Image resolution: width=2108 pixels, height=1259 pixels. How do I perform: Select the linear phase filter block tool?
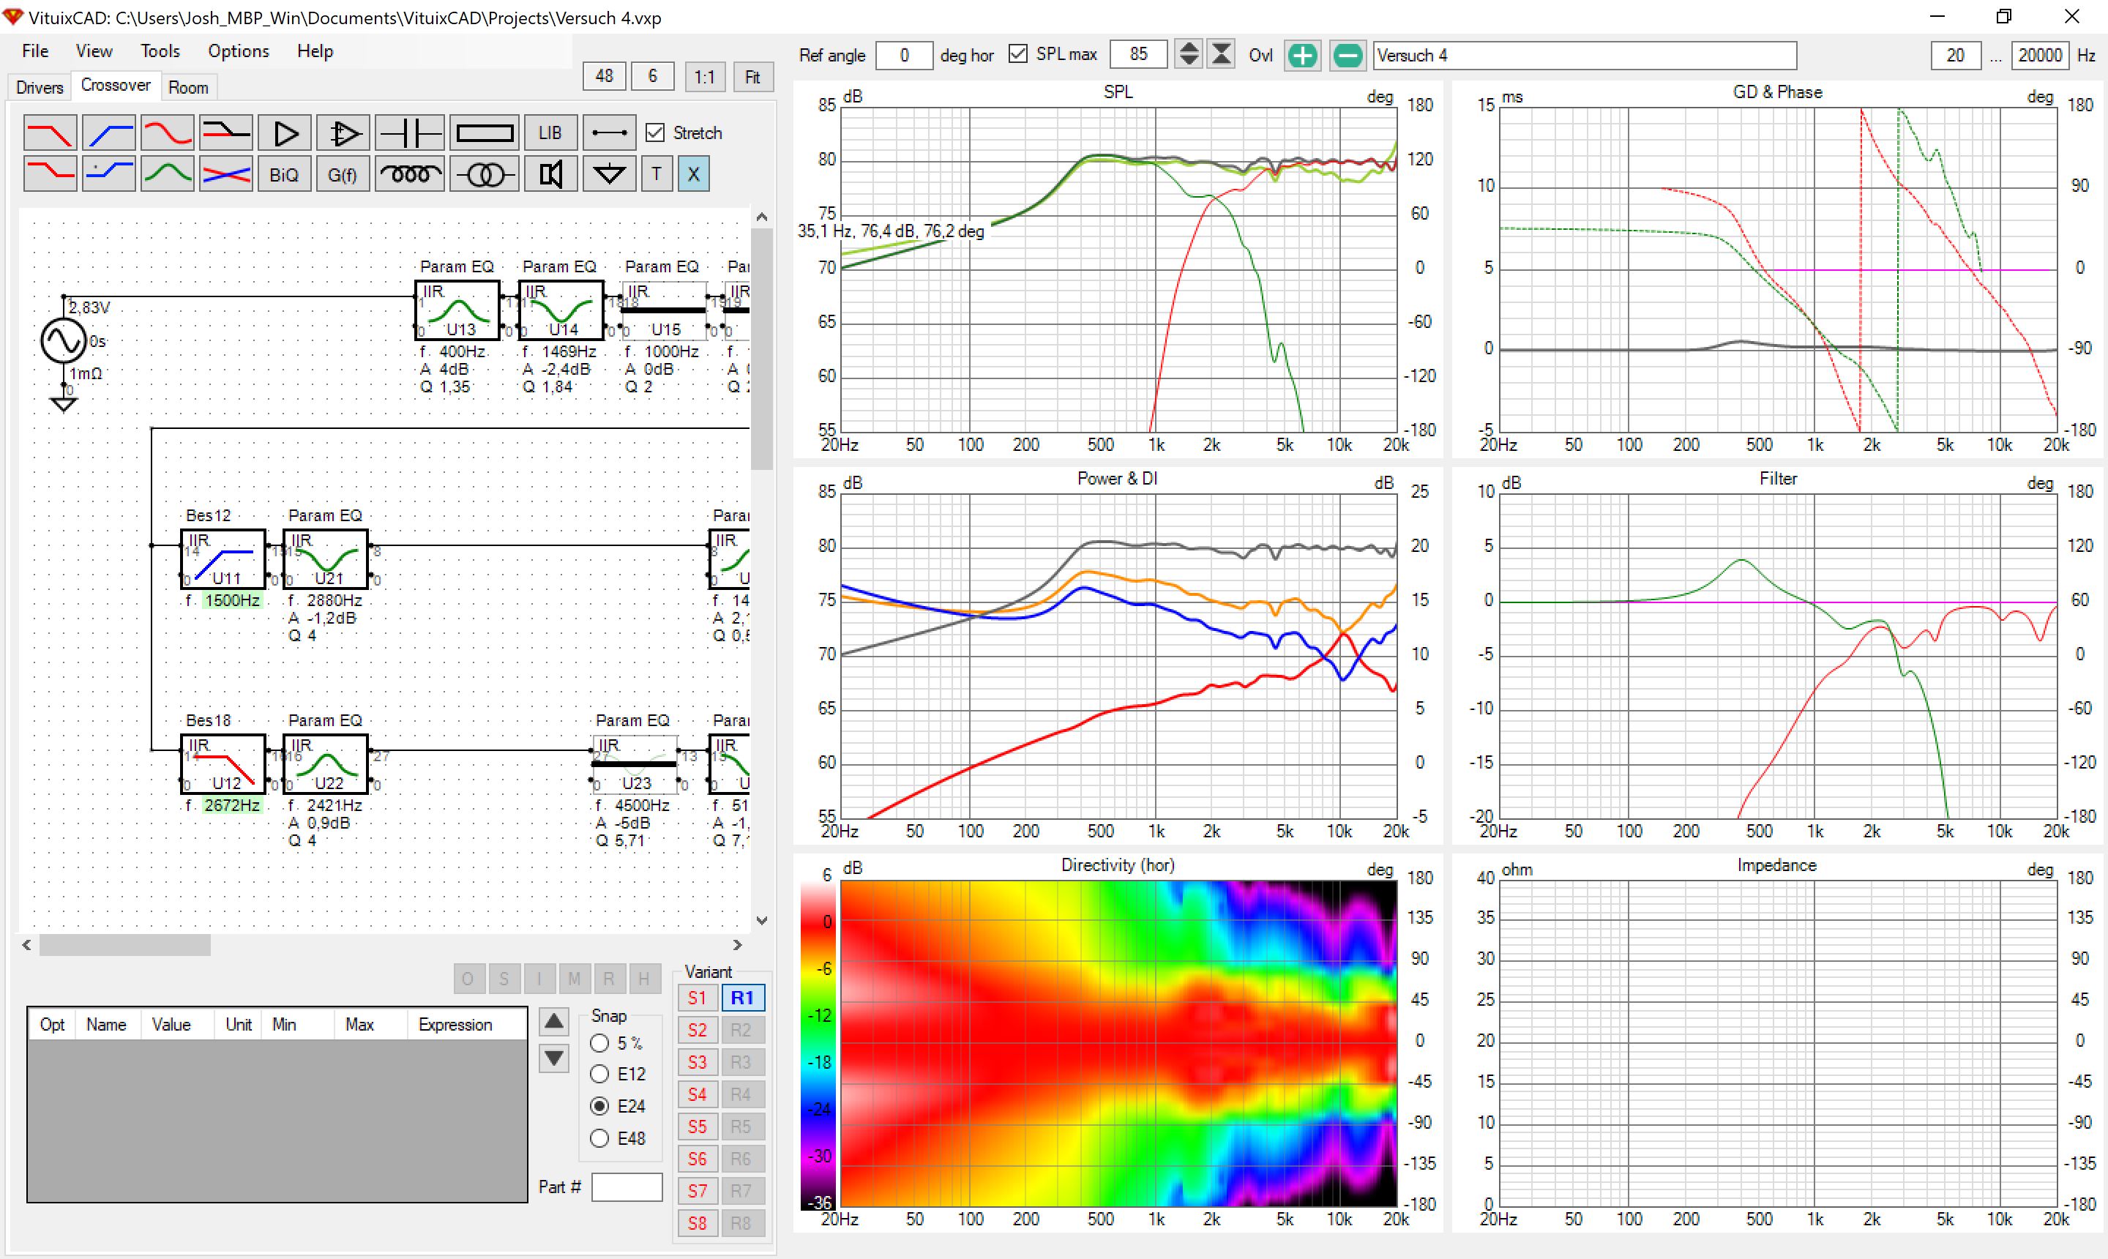click(225, 133)
